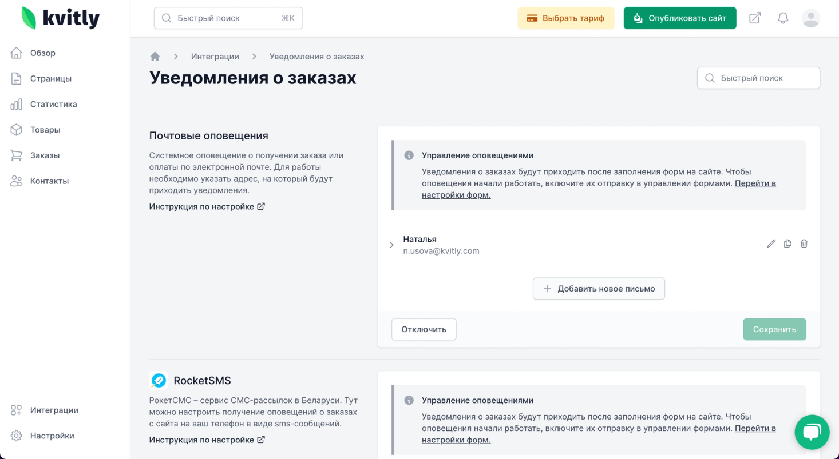
Task: Open the chat support widget
Action: (812, 432)
